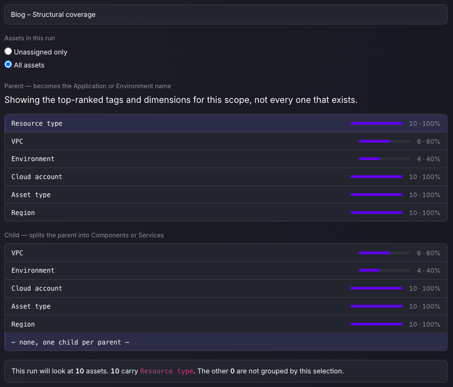Image resolution: width=453 pixels, height=387 pixels.
Task: Click the pink Resource type text in summary
Action: (167, 371)
